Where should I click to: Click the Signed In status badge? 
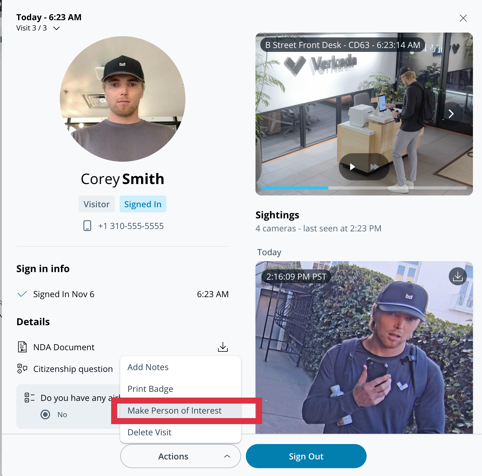click(143, 204)
